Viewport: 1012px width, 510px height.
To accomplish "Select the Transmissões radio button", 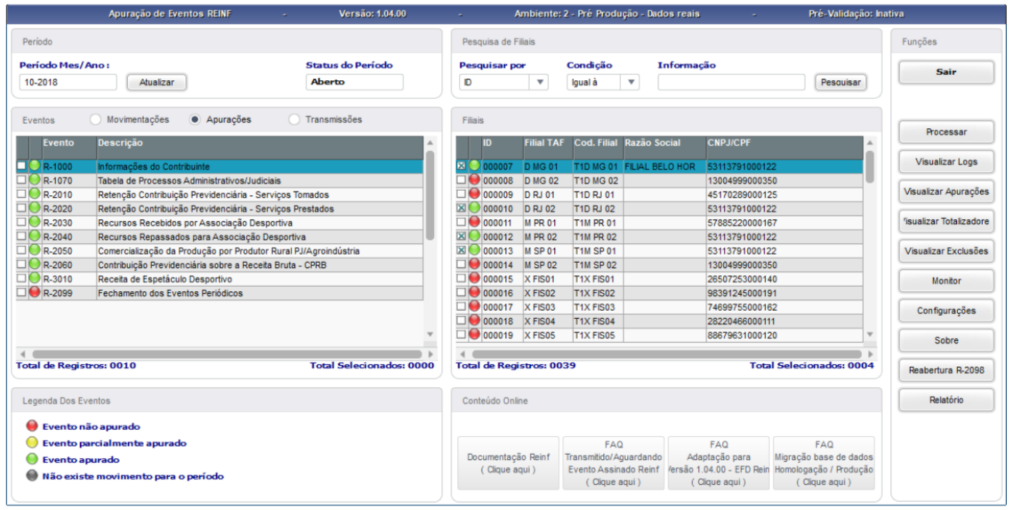I will (294, 119).
